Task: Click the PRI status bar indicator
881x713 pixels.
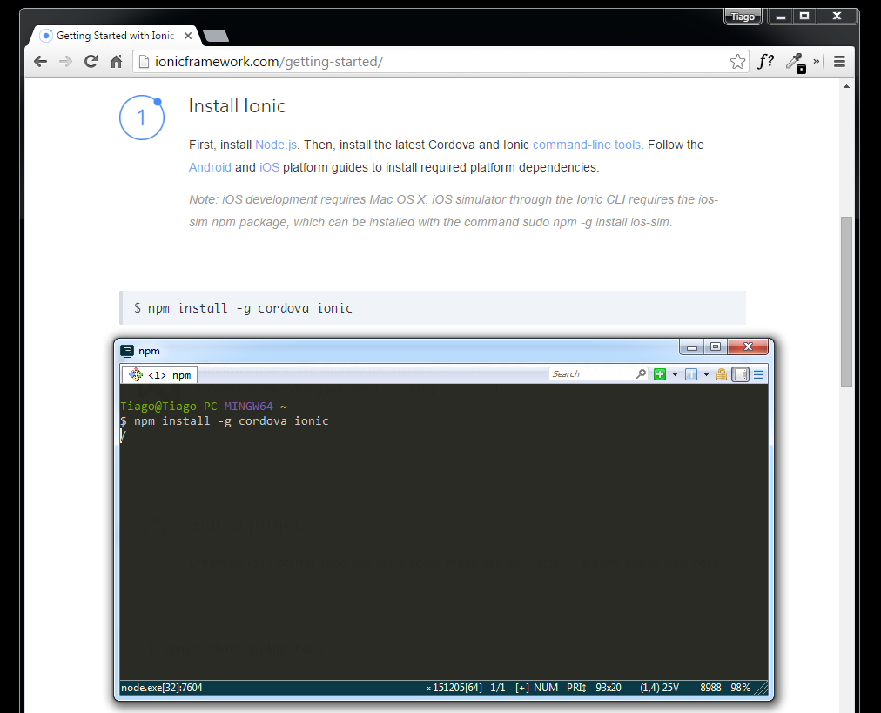Action: pos(576,688)
